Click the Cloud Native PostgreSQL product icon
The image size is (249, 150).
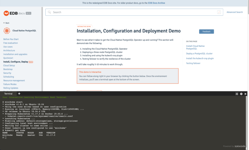click(x=7, y=30)
